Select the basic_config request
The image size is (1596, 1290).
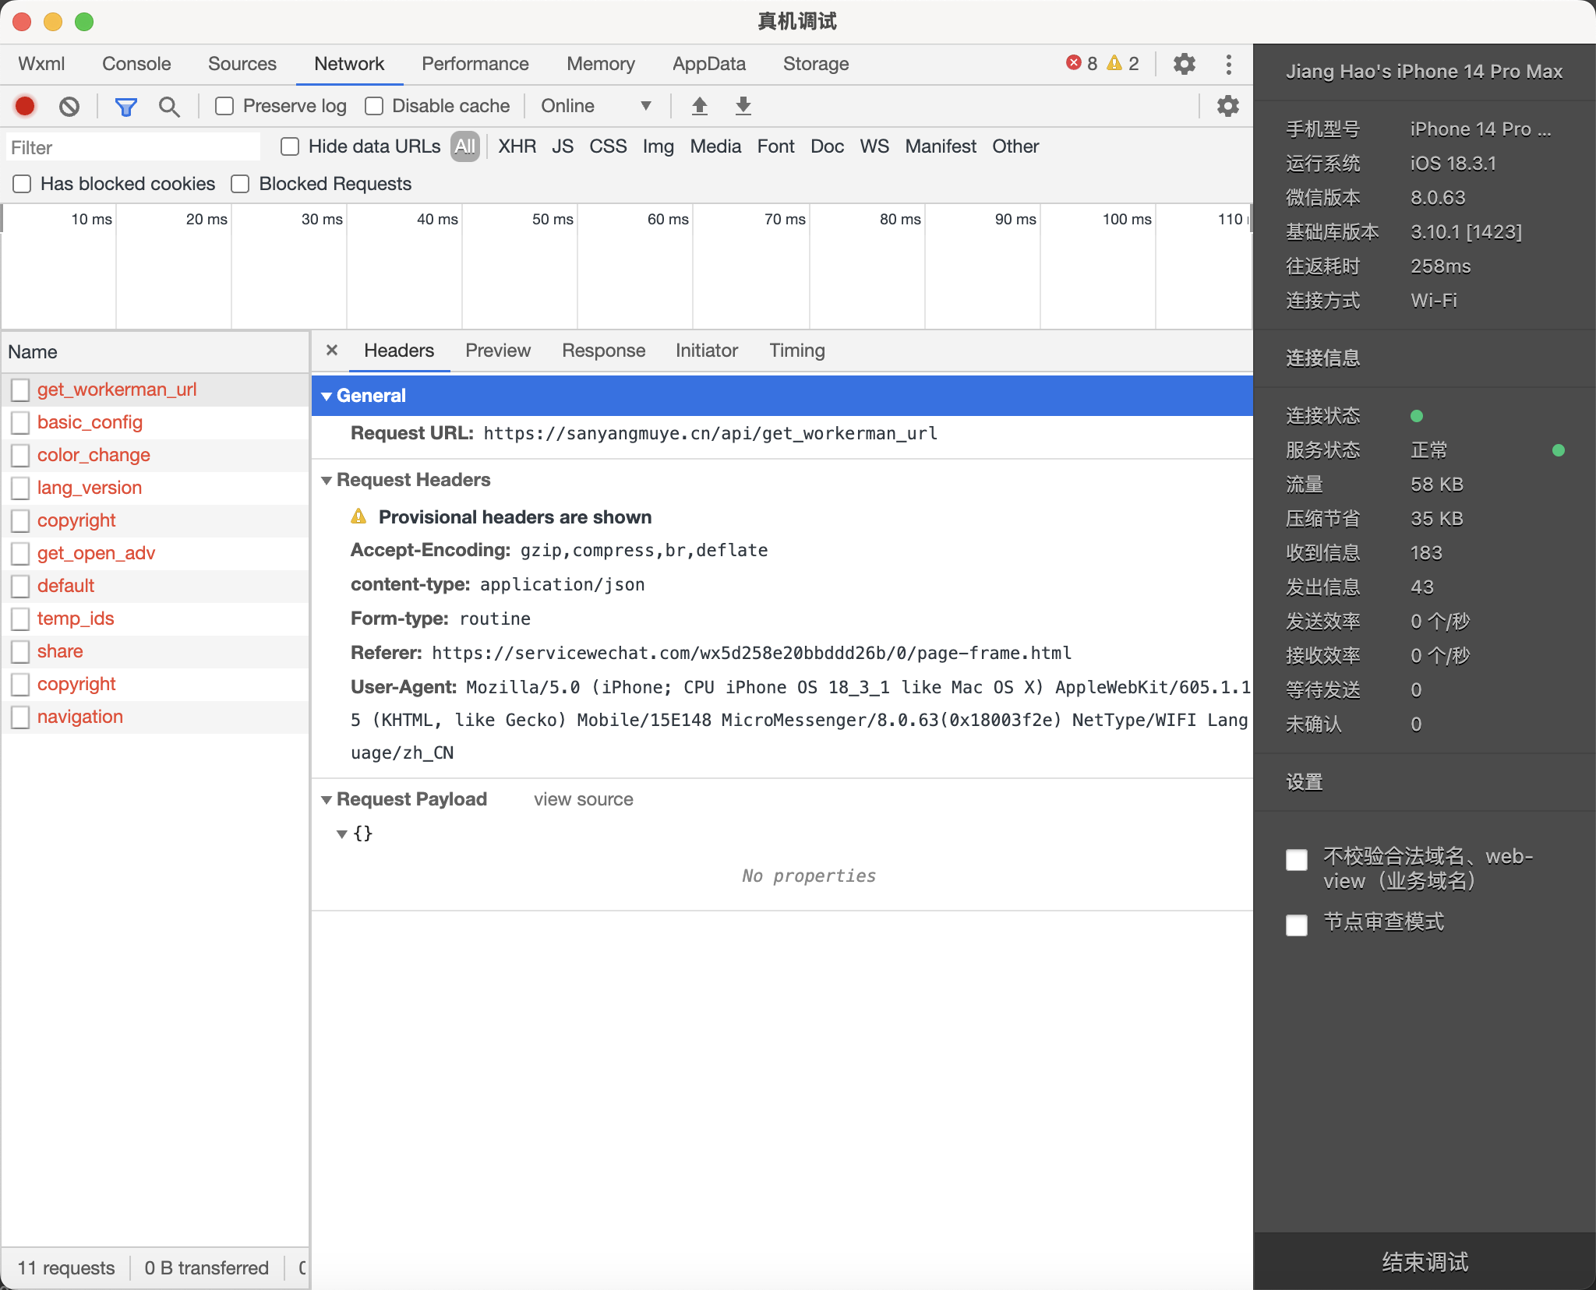[154, 422]
